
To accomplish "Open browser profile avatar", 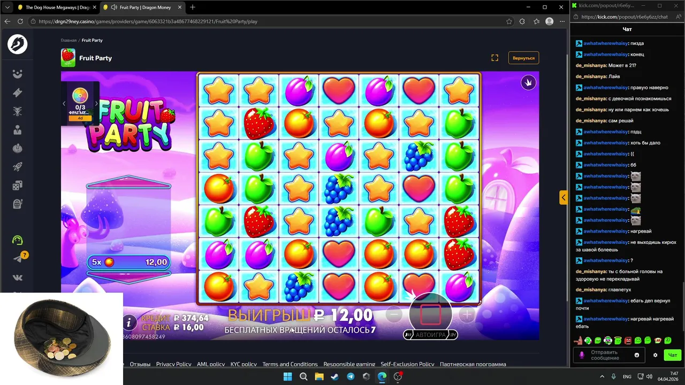I will 549,21.
